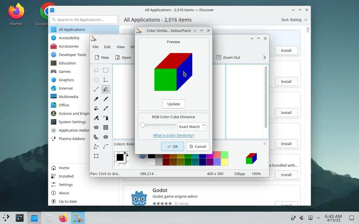Click Zoom Out in the KolourPaint toolbar
This screenshot has height=224, width=359.
pos(228,57)
